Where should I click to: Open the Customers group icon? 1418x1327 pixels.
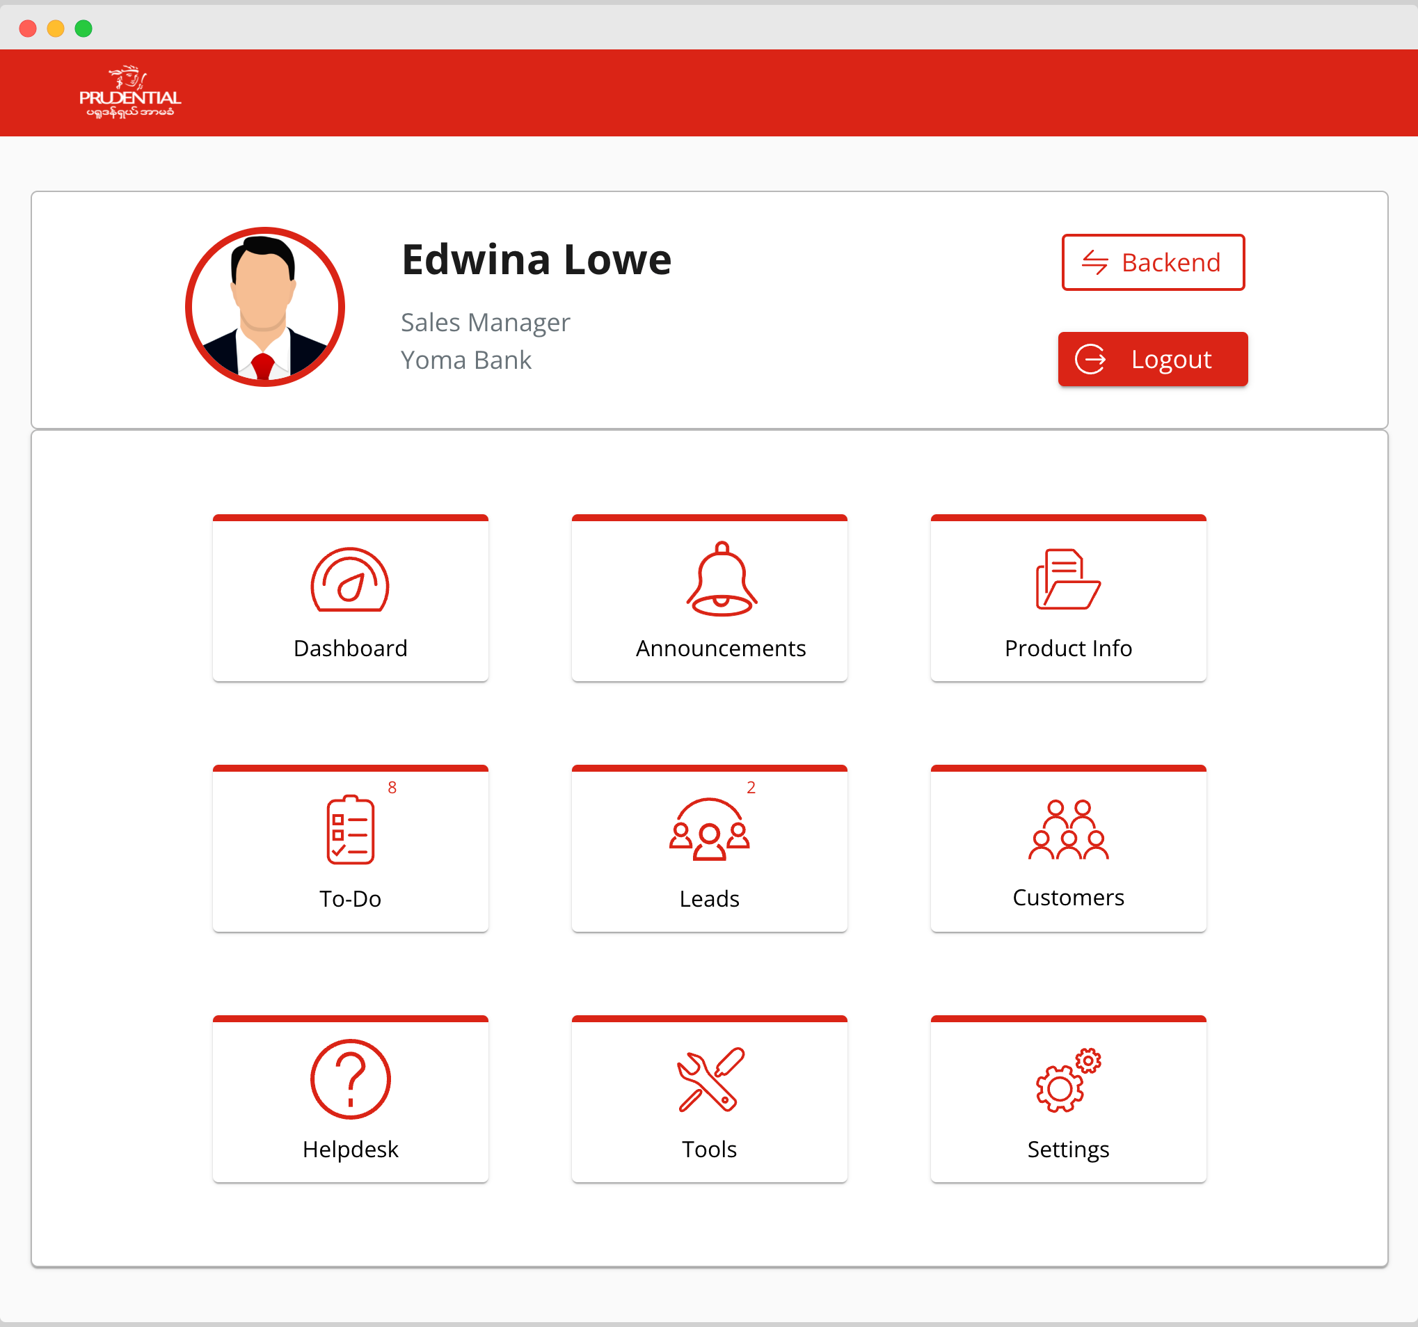pyautogui.click(x=1068, y=829)
